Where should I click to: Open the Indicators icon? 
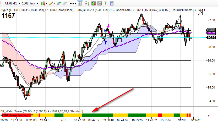point(100,3)
